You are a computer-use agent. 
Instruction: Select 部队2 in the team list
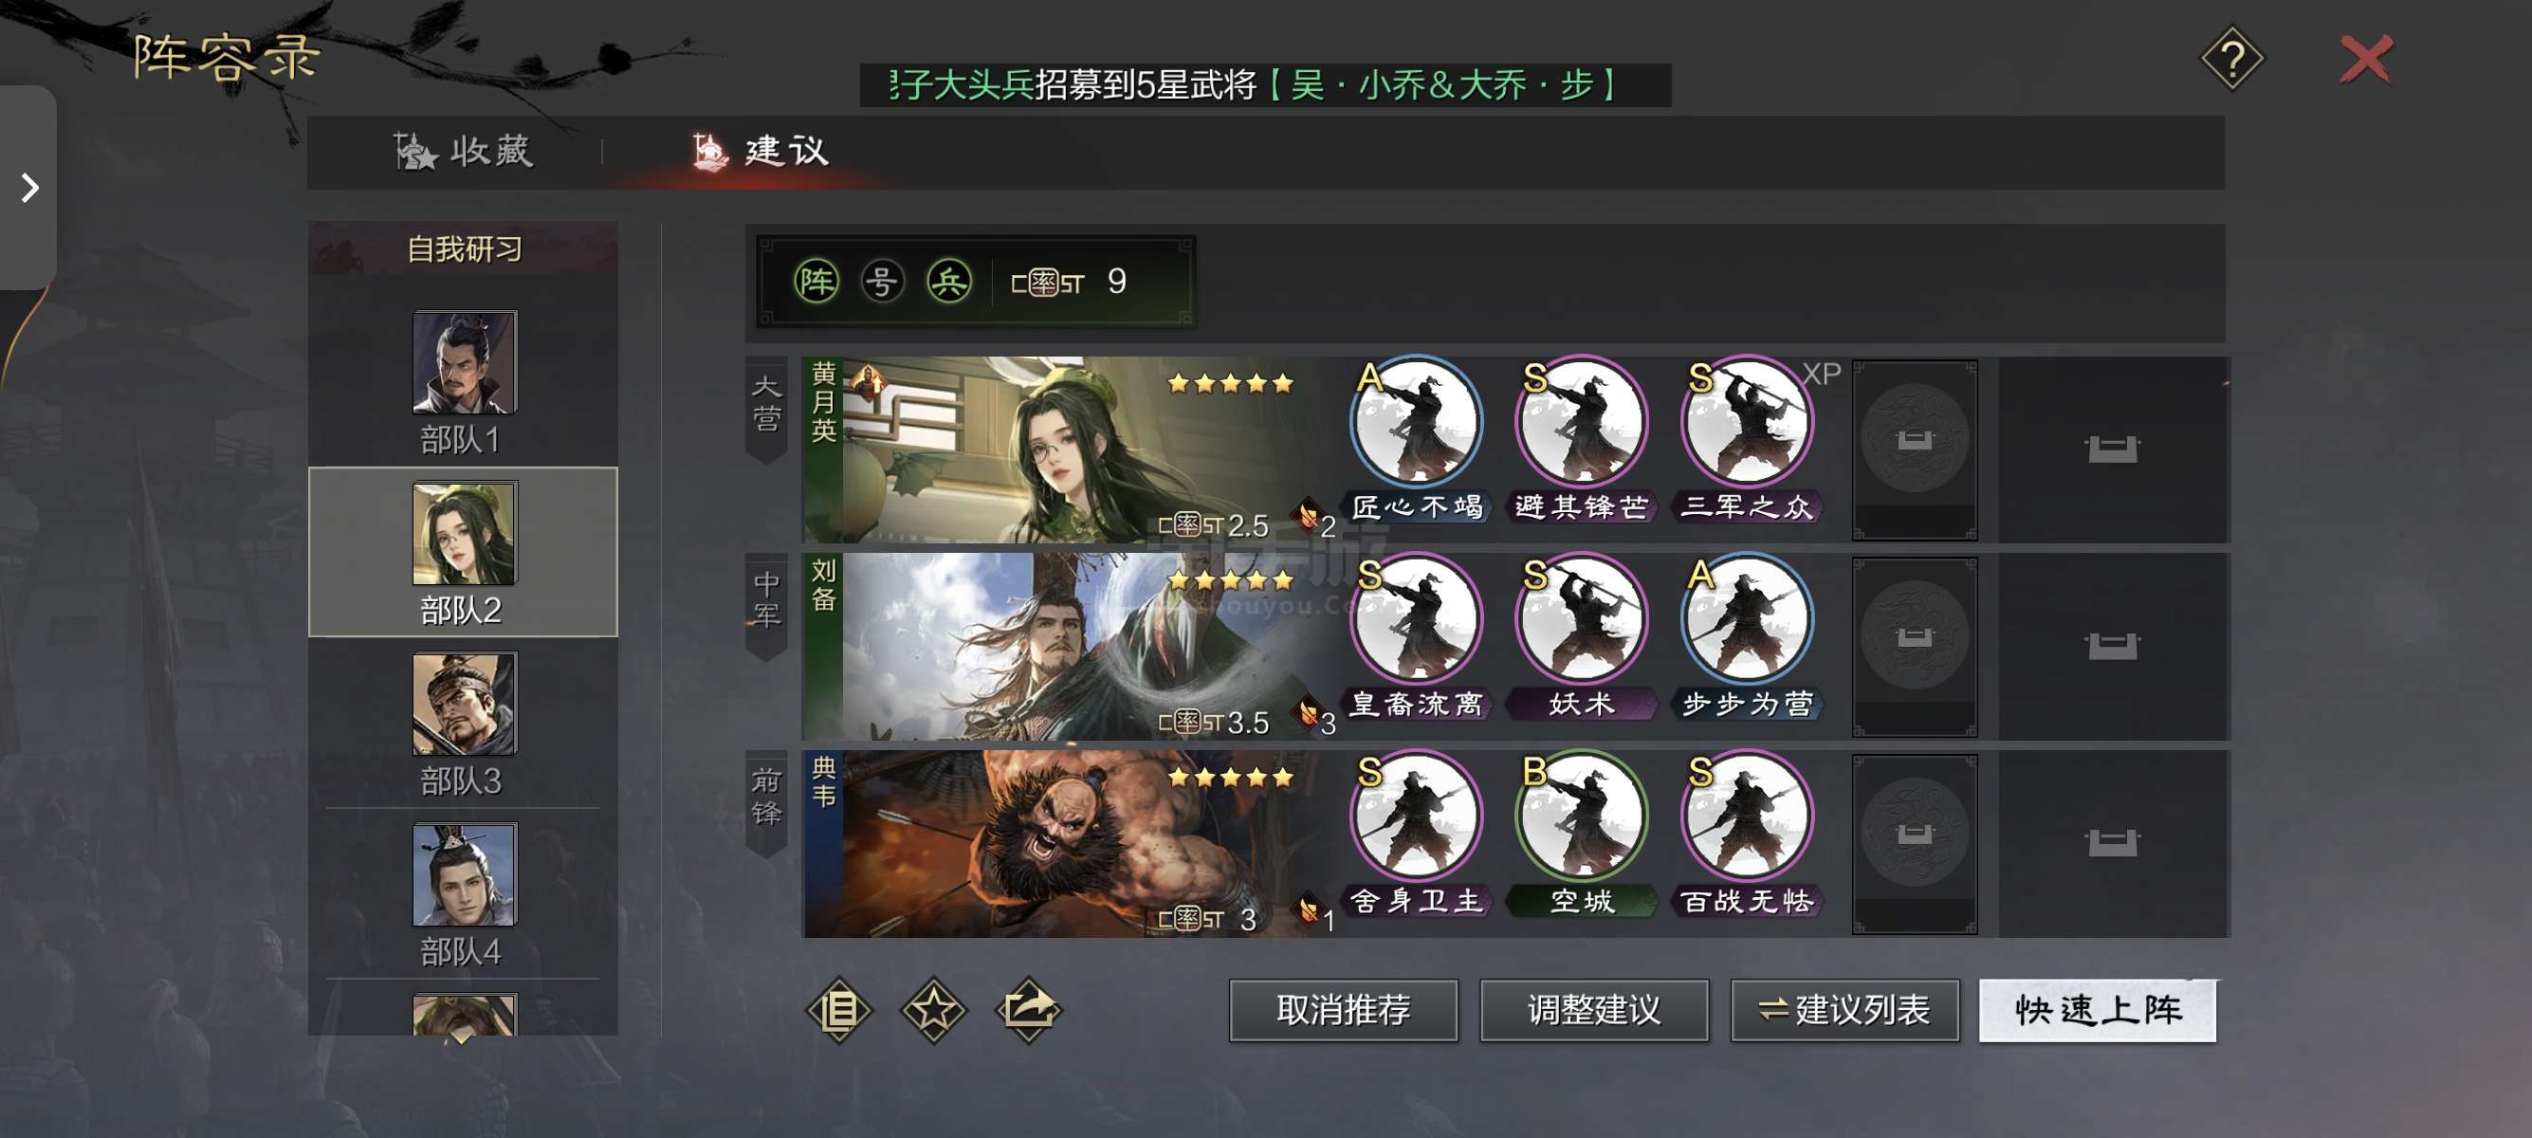coord(464,552)
